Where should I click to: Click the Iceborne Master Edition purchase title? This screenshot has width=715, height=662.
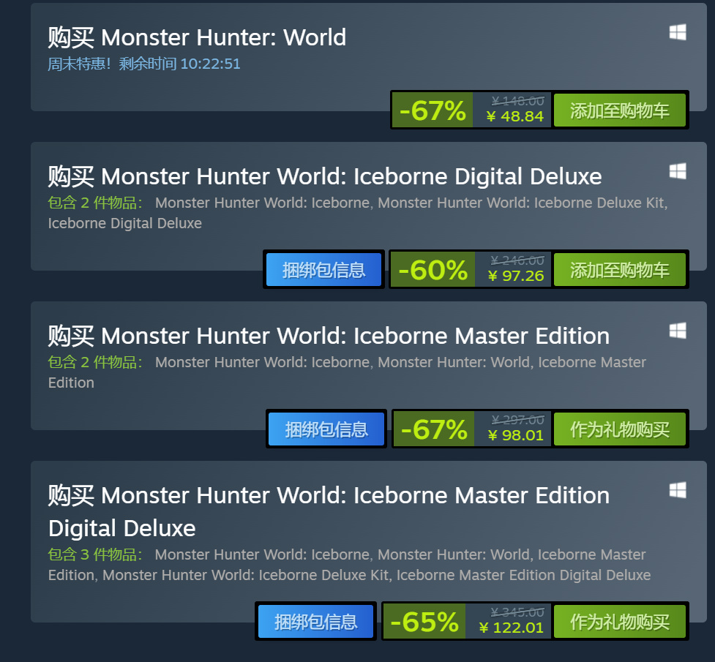point(329,336)
